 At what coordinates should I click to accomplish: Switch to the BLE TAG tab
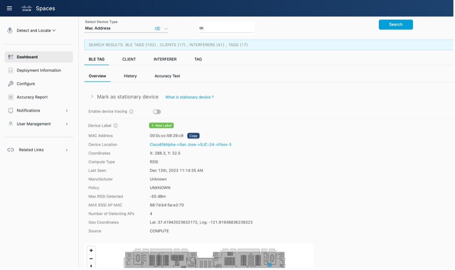(x=97, y=60)
